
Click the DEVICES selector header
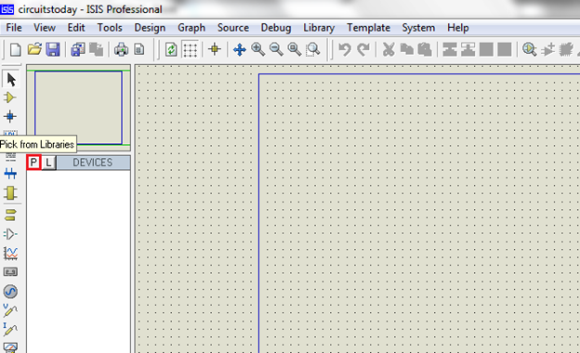click(x=93, y=163)
